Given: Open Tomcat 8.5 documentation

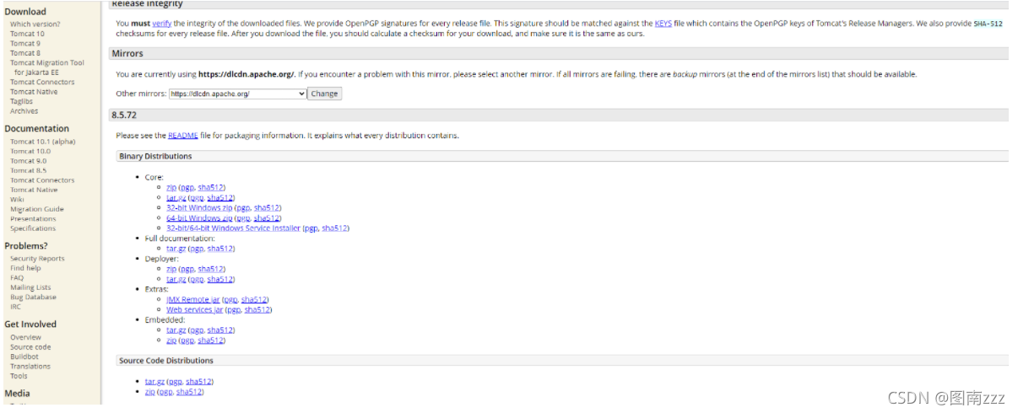Looking at the screenshot, I should tap(29, 170).
